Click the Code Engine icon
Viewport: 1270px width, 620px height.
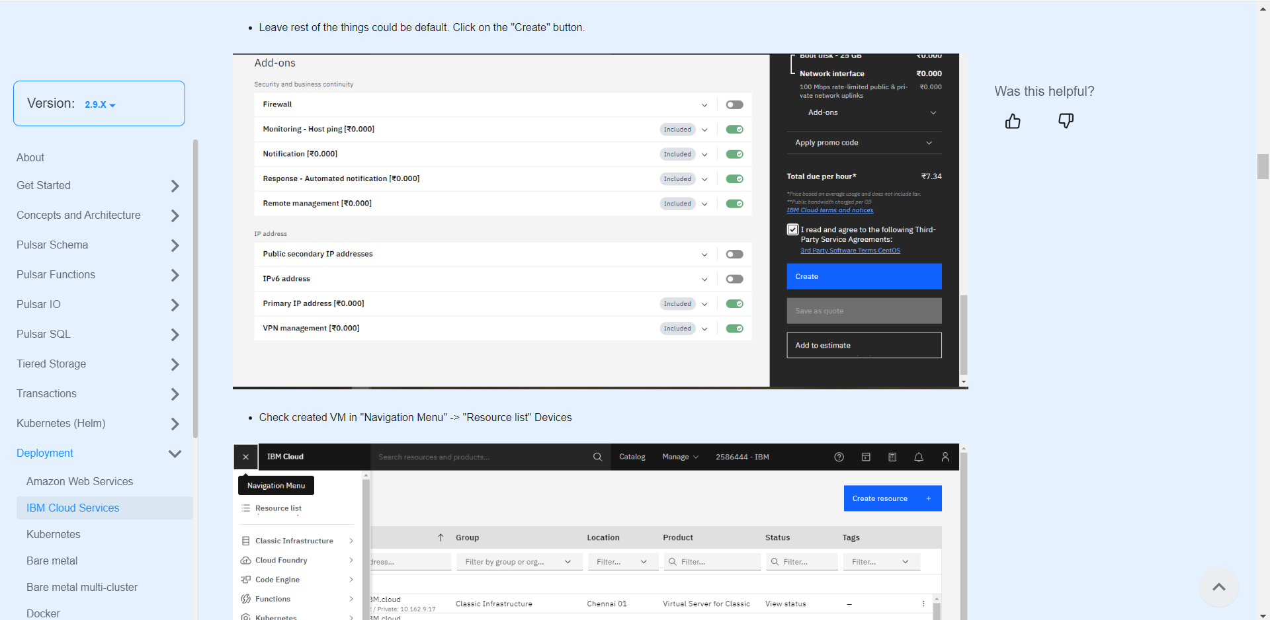245,580
